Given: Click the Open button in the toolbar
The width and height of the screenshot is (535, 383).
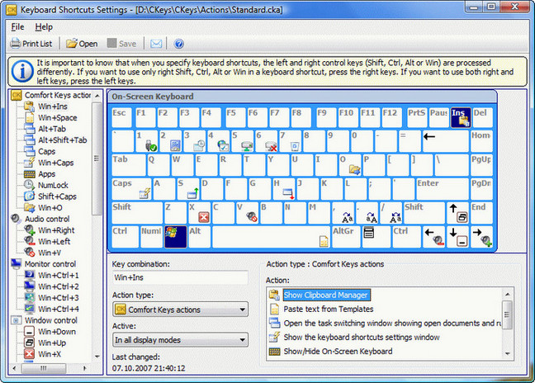Looking at the screenshot, I should coord(82,44).
